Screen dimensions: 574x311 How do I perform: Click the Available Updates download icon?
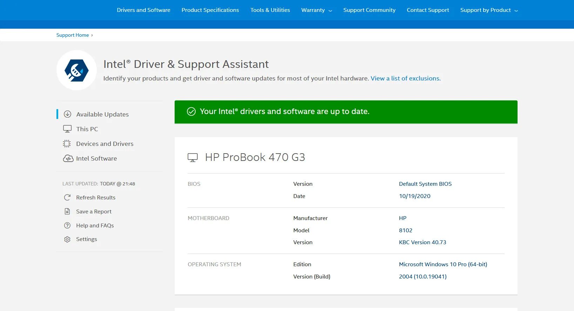(67, 114)
